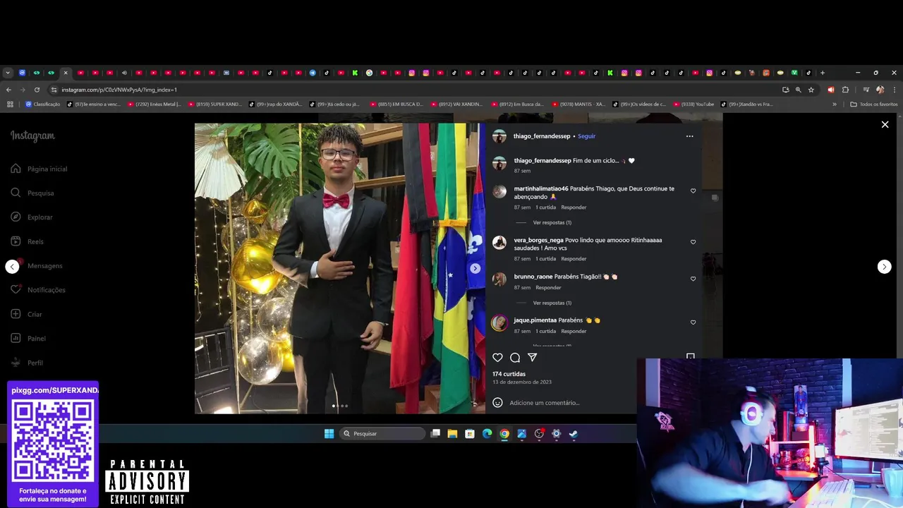The width and height of the screenshot is (903, 508).
Task: Close the active Instagram tab
Action: click(66, 73)
